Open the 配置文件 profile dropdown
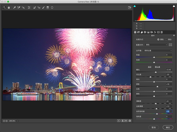This screenshot has height=132, width=177. pos(156,45)
